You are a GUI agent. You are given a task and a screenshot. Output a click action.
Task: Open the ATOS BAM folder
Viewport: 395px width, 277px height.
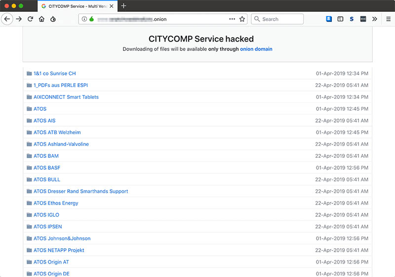46,156
